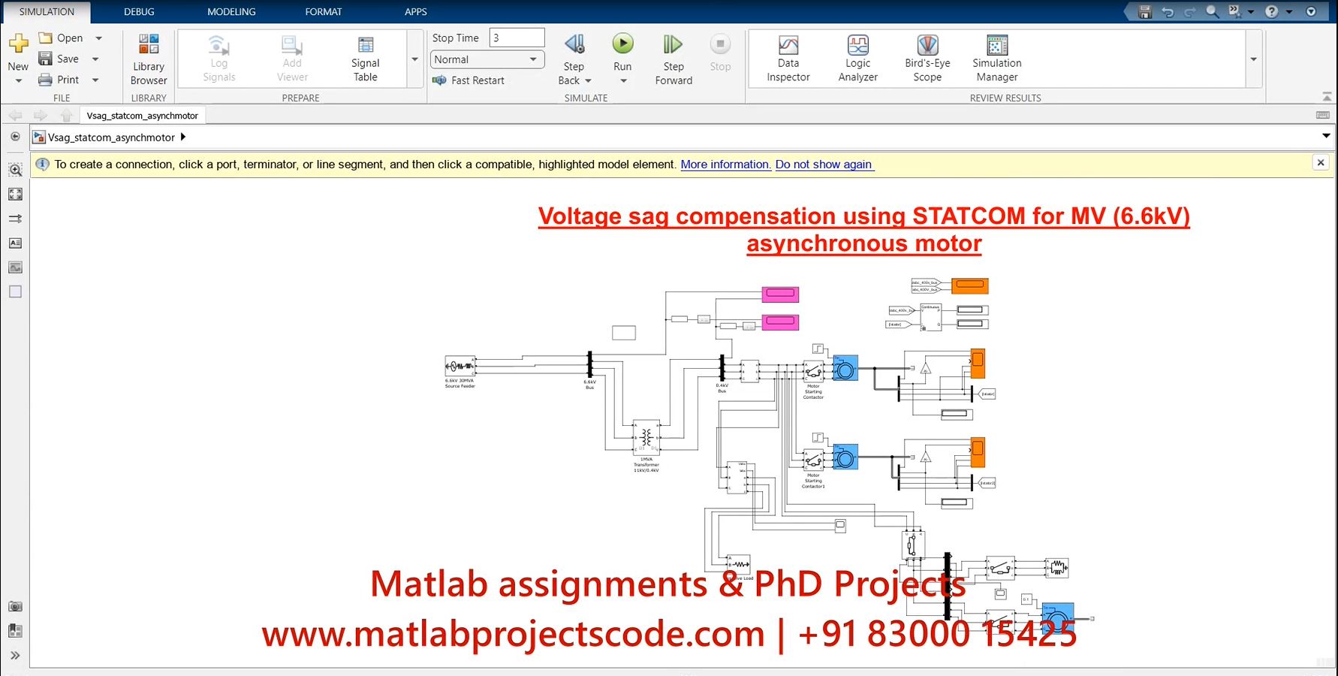Click Vsag_statcom_asynchmotor in the breadcrumb path
This screenshot has height=676, width=1338.
pos(111,137)
